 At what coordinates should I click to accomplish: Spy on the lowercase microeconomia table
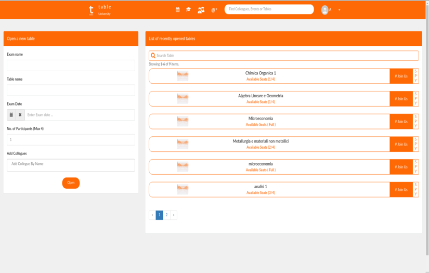[415, 167]
